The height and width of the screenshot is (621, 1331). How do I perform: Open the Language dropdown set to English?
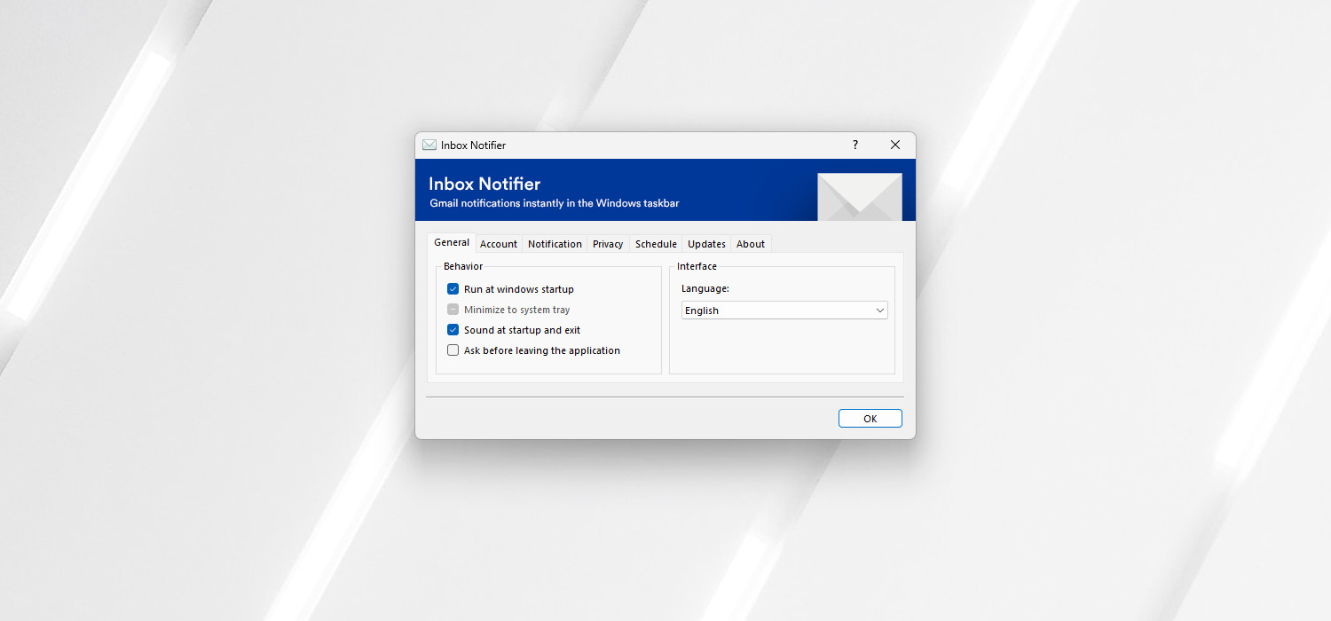[784, 310]
